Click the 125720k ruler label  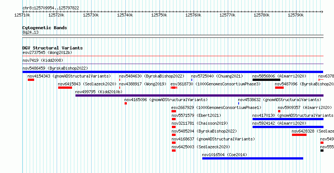(56, 15)
